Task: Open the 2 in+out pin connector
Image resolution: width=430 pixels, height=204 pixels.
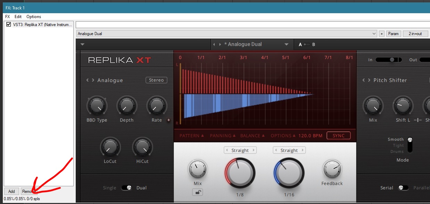Action: coord(415,34)
